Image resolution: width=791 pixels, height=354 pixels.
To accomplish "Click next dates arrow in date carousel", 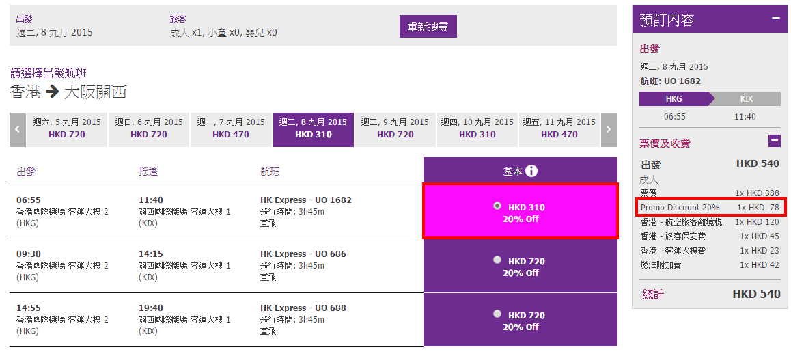I will pyautogui.click(x=609, y=129).
